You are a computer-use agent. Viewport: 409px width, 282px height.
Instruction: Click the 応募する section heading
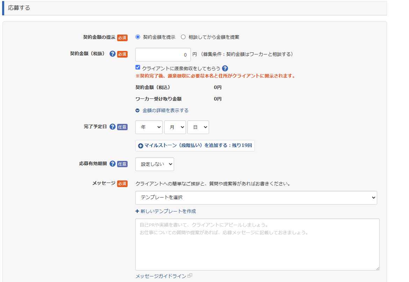coord(19,8)
